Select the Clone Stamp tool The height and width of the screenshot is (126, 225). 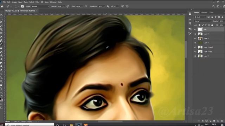1,48
